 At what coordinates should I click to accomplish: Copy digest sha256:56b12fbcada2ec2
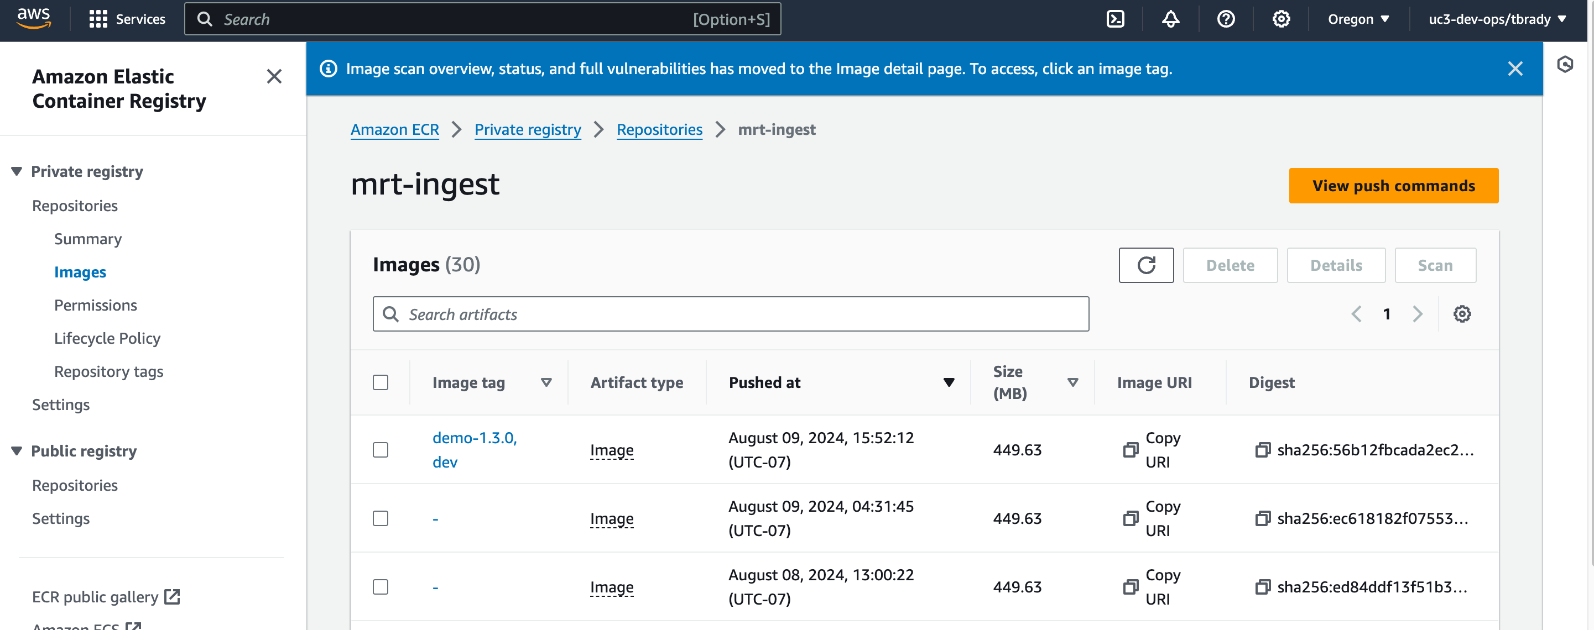[1262, 450]
